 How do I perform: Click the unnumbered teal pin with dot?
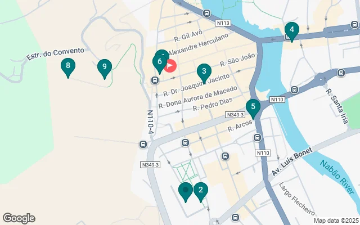(x=186, y=192)
